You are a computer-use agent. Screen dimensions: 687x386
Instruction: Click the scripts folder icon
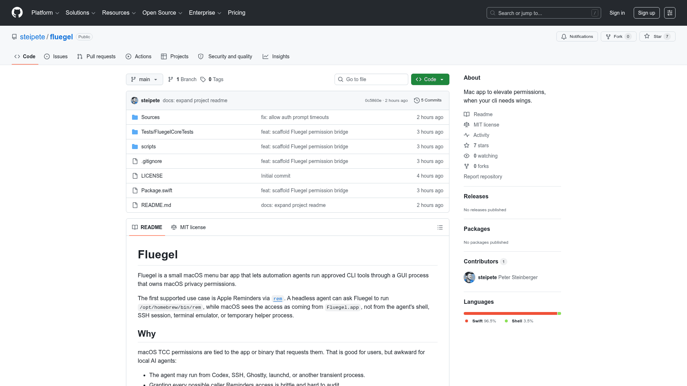135,147
